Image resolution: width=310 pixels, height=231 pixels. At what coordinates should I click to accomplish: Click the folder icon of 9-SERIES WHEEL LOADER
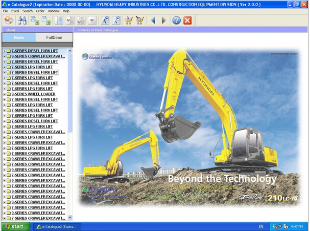[x=9, y=94]
